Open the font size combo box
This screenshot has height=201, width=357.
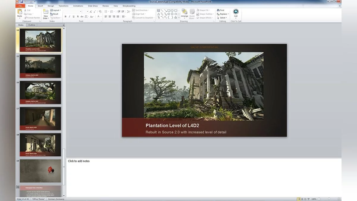click(85, 12)
